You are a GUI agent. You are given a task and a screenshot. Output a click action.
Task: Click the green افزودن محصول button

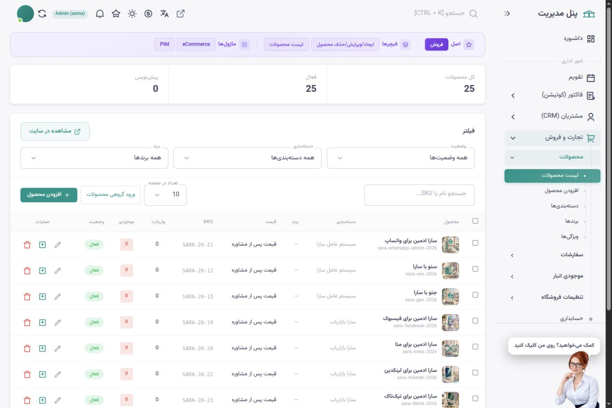pyautogui.click(x=49, y=195)
